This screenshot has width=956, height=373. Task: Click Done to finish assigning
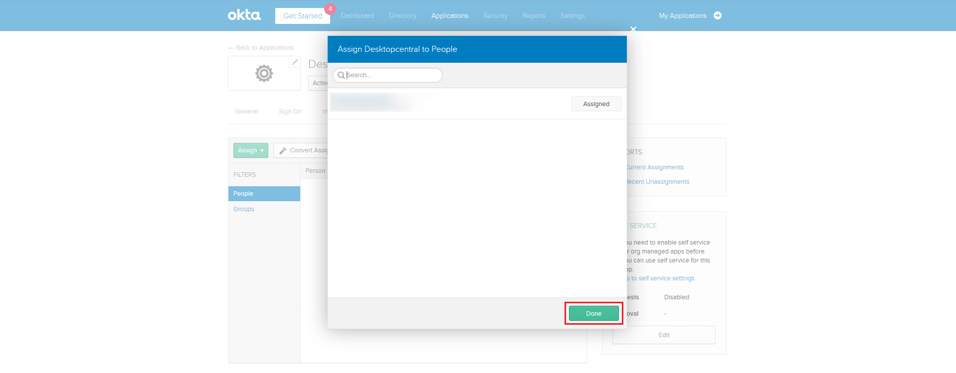point(594,313)
